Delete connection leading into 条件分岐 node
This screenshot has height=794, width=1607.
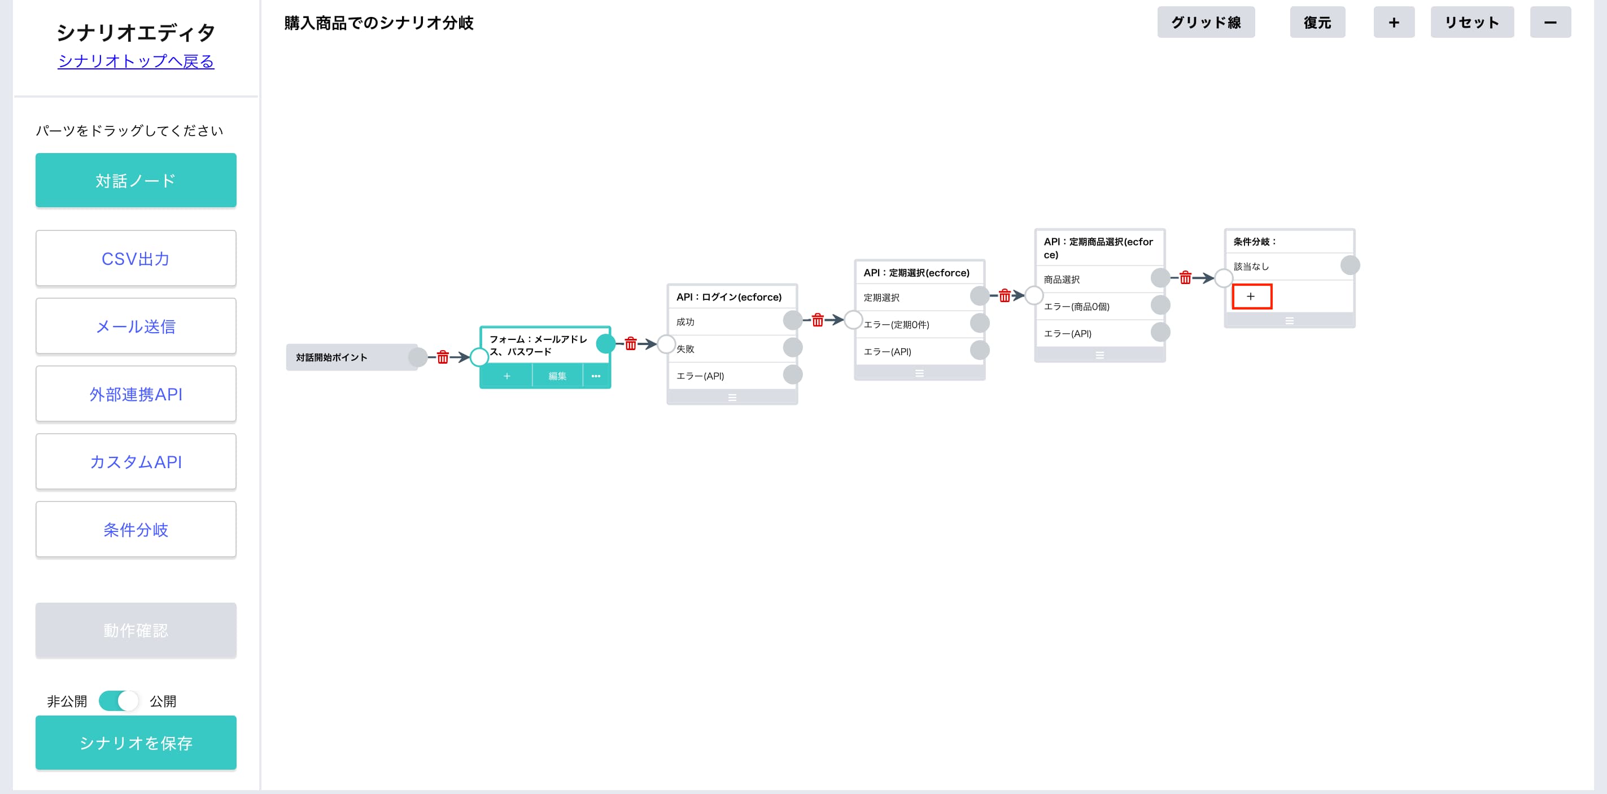(x=1185, y=277)
